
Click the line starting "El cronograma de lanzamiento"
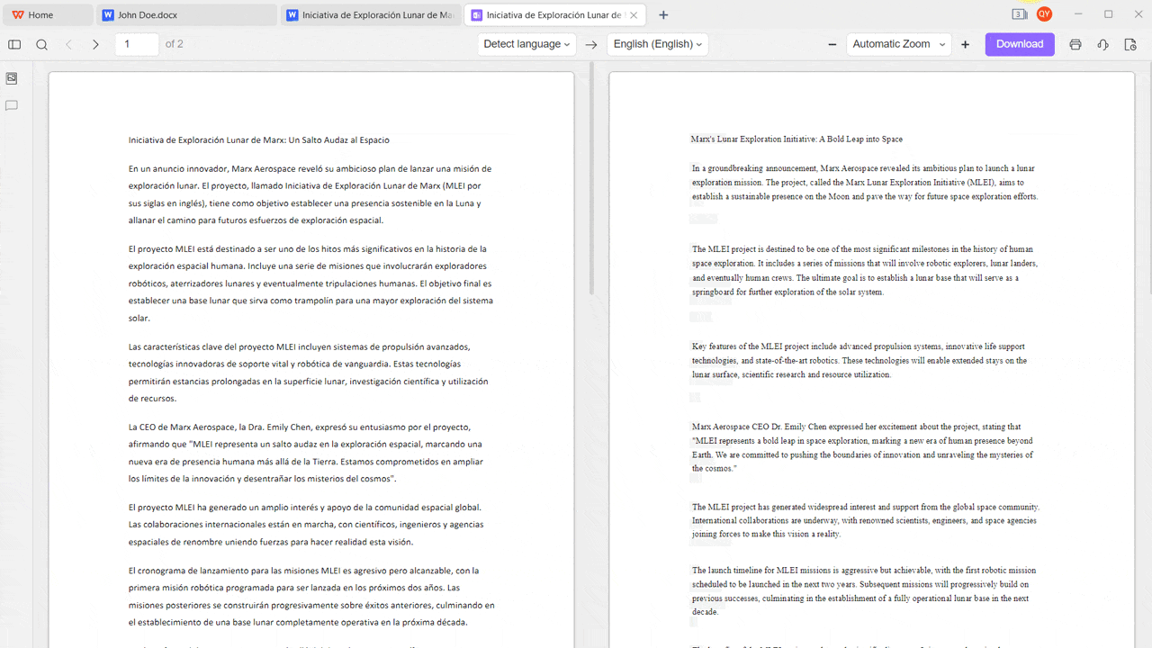(304, 571)
